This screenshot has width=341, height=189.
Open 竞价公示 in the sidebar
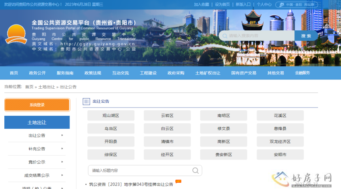37,162
